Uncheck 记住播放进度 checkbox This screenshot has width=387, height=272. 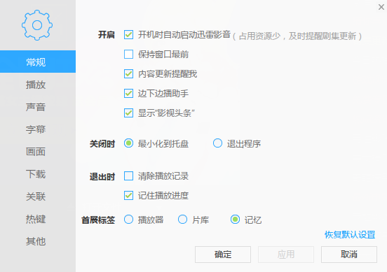click(x=128, y=196)
